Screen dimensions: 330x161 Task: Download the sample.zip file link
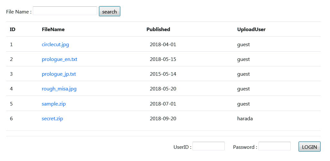(x=54, y=104)
